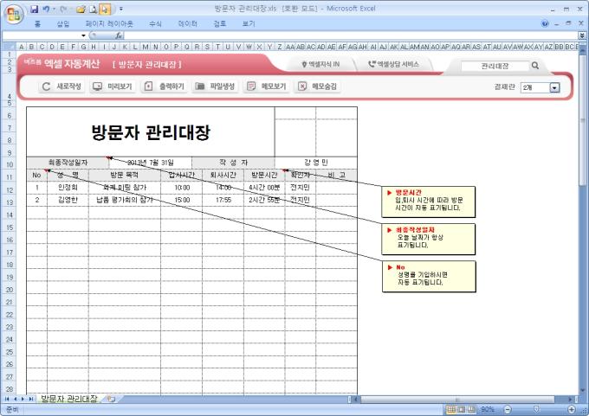Click the 미리보기 button
589x416 pixels.
tap(113, 86)
